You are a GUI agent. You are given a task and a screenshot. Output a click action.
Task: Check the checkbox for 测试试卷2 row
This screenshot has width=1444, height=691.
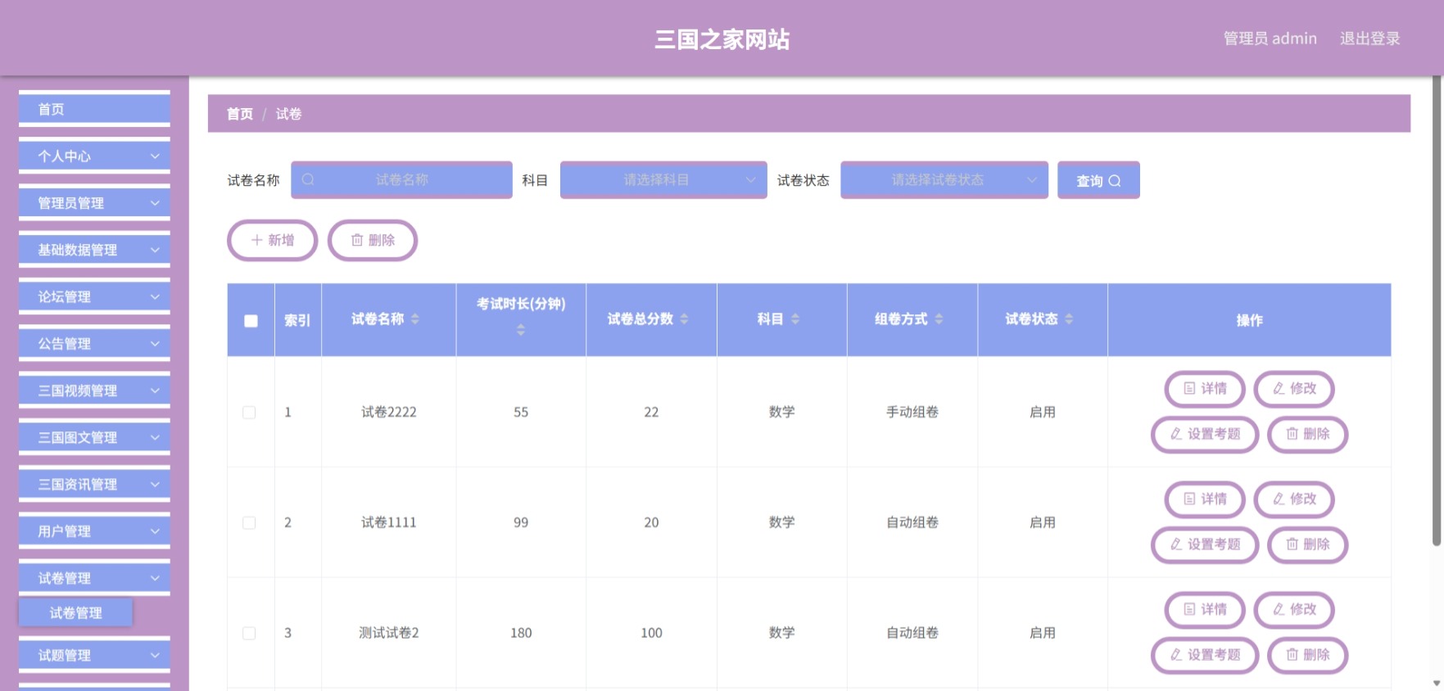(x=249, y=634)
